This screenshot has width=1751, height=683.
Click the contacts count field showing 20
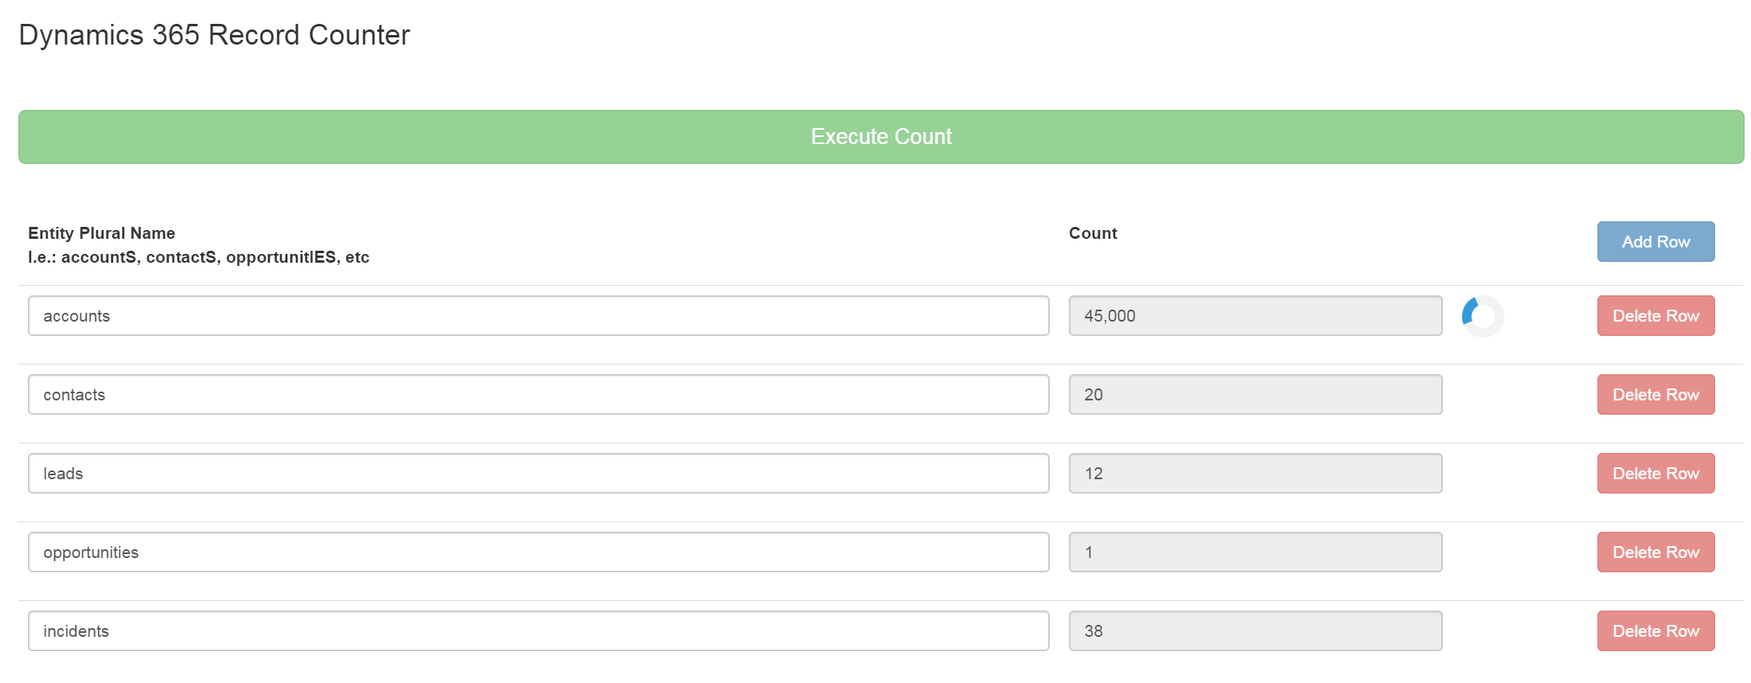pos(1255,395)
